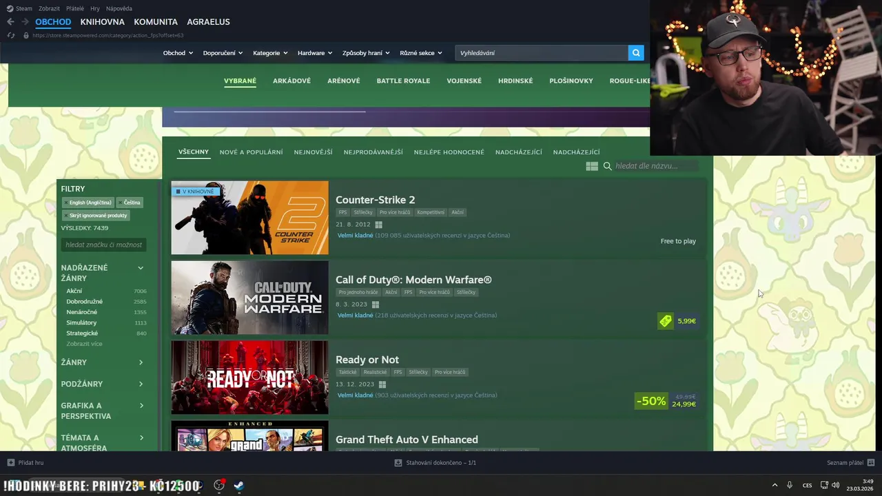Open the Counter-Strike 2 title link
882x496 pixels.
(375, 200)
